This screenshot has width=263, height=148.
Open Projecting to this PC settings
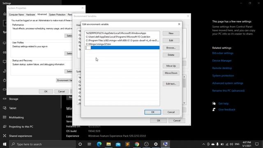(21, 127)
